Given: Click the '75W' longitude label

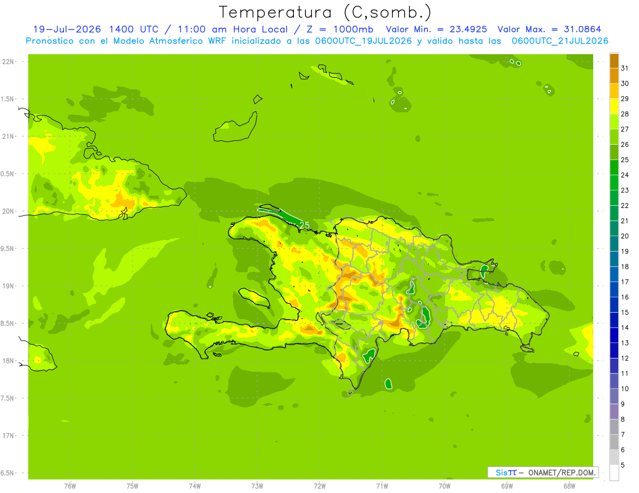Looking at the screenshot, I should 132,486.
